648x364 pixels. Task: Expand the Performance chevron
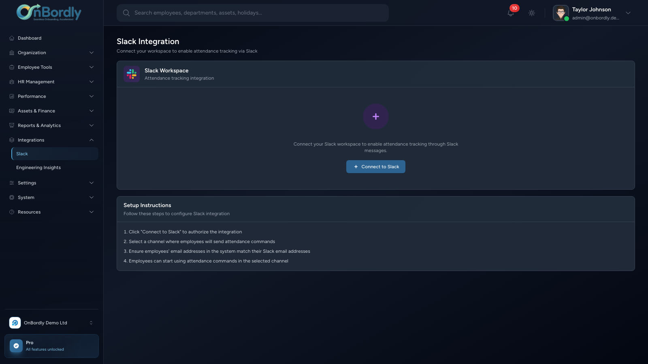(x=92, y=96)
